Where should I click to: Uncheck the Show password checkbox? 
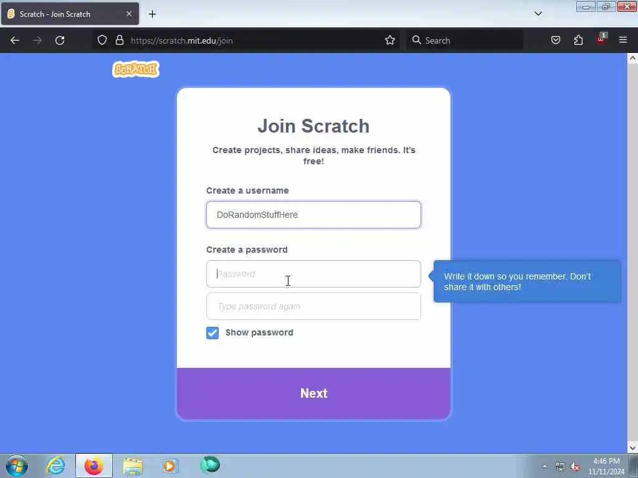coord(212,333)
